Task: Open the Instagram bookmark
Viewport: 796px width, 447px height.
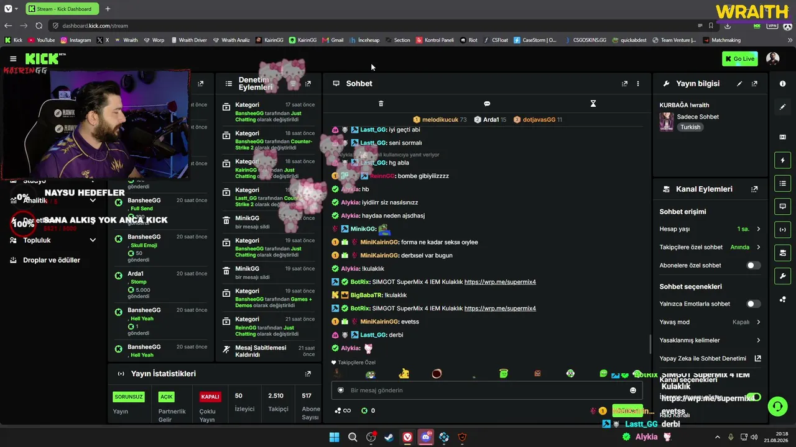Action: pyautogui.click(x=75, y=40)
